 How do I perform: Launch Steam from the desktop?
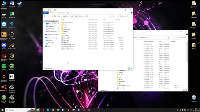(x=20, y=4)
